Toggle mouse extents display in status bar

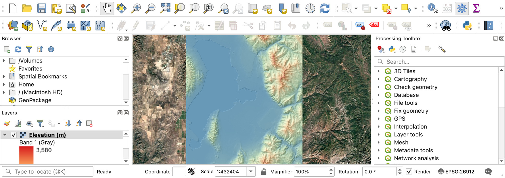192,172
